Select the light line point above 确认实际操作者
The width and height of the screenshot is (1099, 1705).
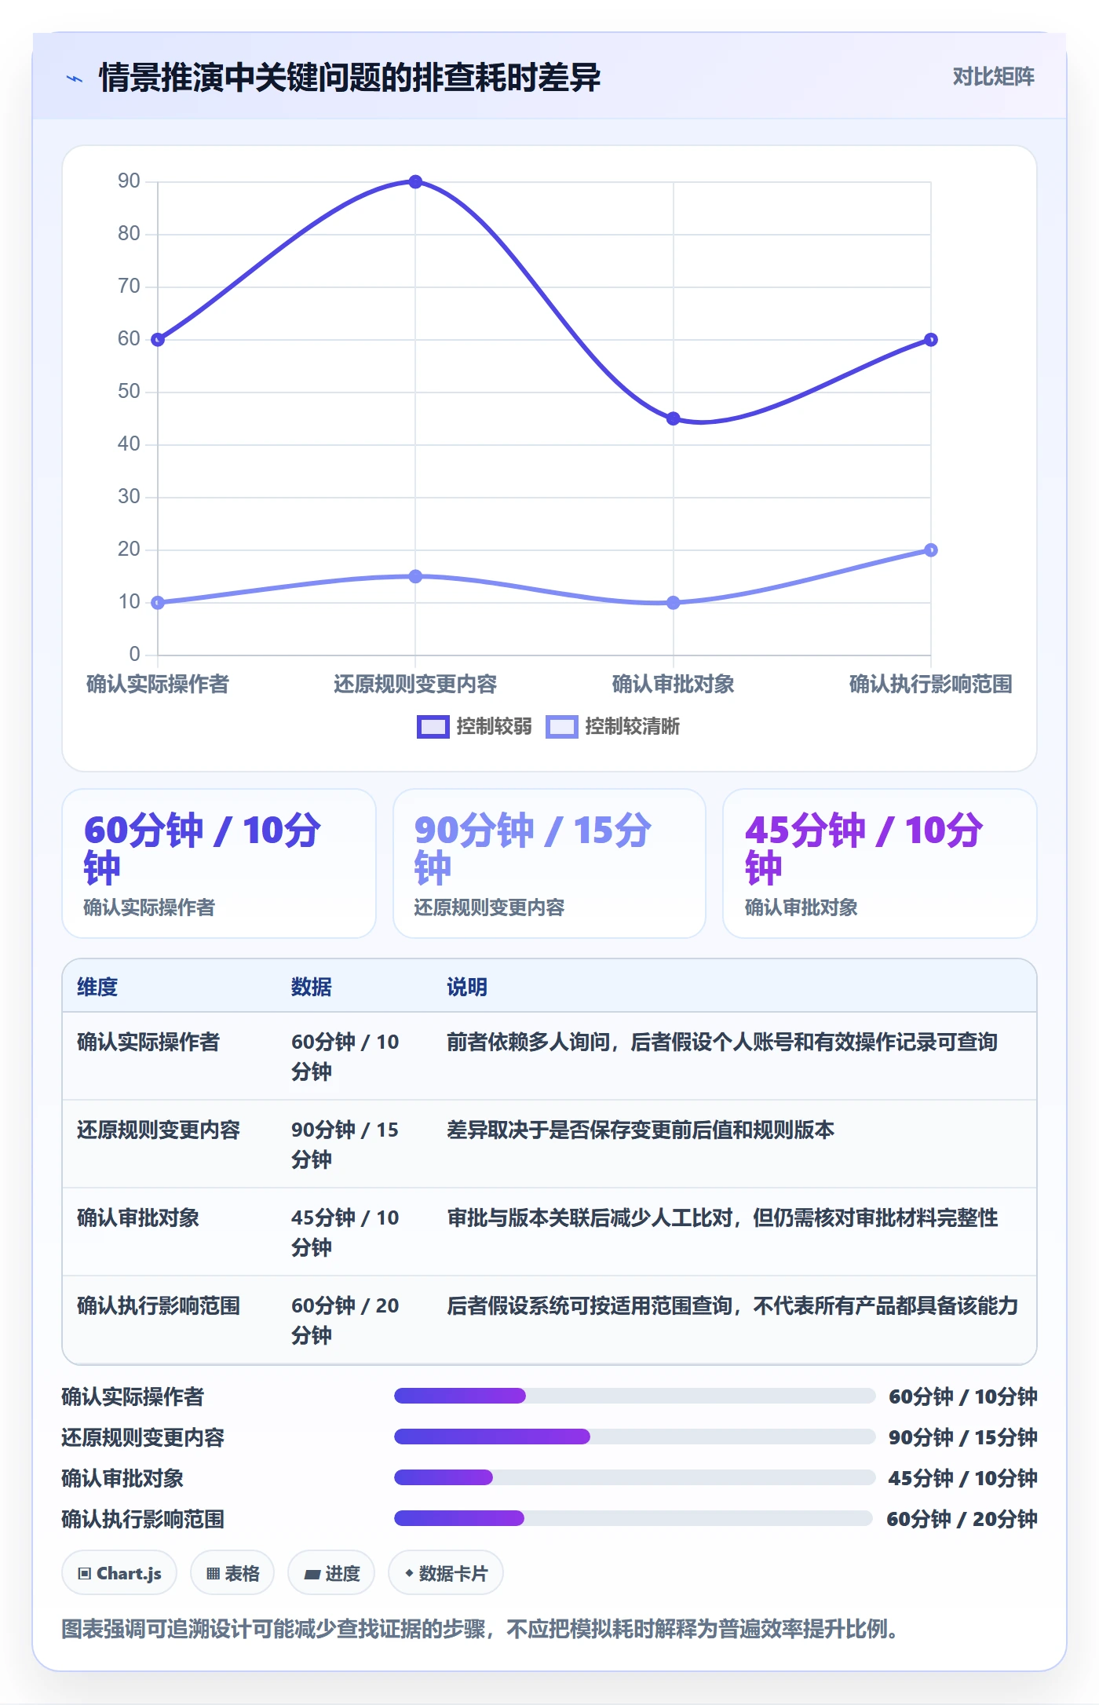pyautogui.click(x=158, y=602)
